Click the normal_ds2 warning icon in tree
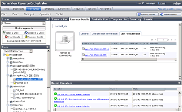182x112 pixels. [15, 83]
